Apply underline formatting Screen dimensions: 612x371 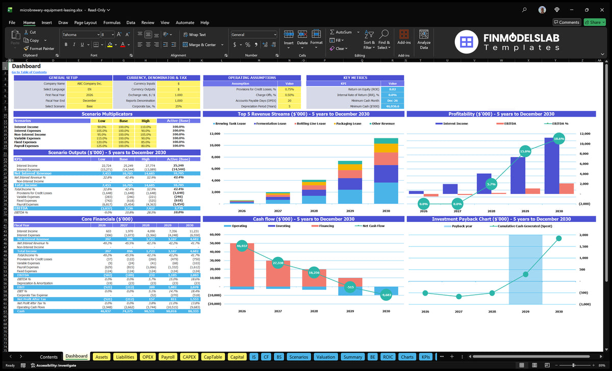pyautogui.click(x=82, y=45)
